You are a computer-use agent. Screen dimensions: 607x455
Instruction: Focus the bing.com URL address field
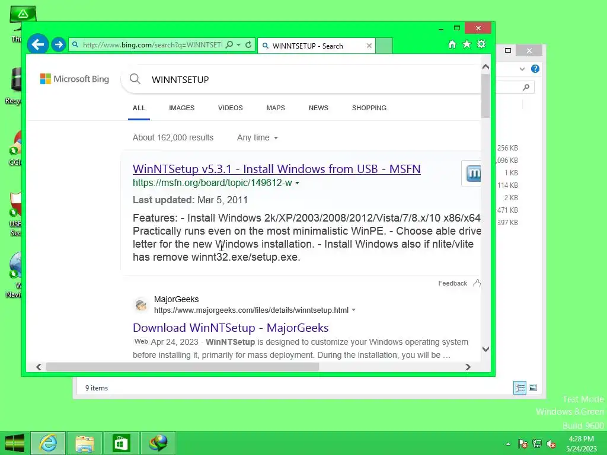(152, 45)
